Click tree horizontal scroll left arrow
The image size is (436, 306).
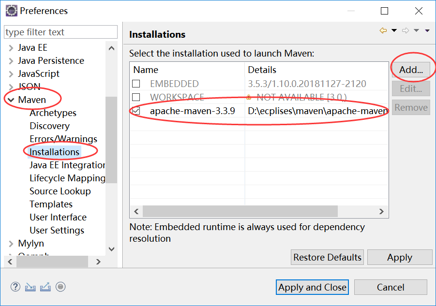pos(10,262)
